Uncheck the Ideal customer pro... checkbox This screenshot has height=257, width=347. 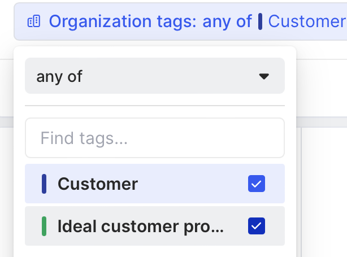click(256, 226)
